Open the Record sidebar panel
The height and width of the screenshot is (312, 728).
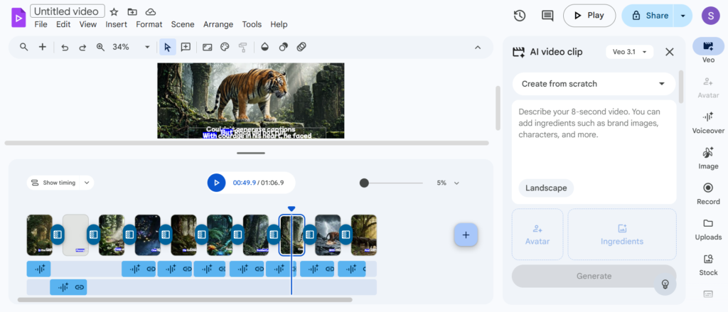pyautogui.click(x=708, y=193)
